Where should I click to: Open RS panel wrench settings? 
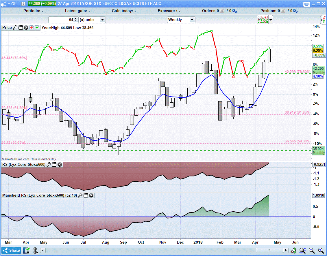tap(49, 165)
